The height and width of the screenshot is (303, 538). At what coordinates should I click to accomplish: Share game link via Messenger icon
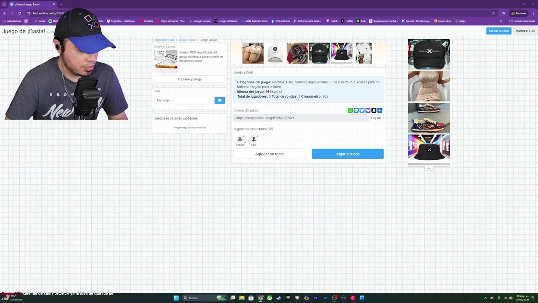pyautogui.click(x=356, y=110)
